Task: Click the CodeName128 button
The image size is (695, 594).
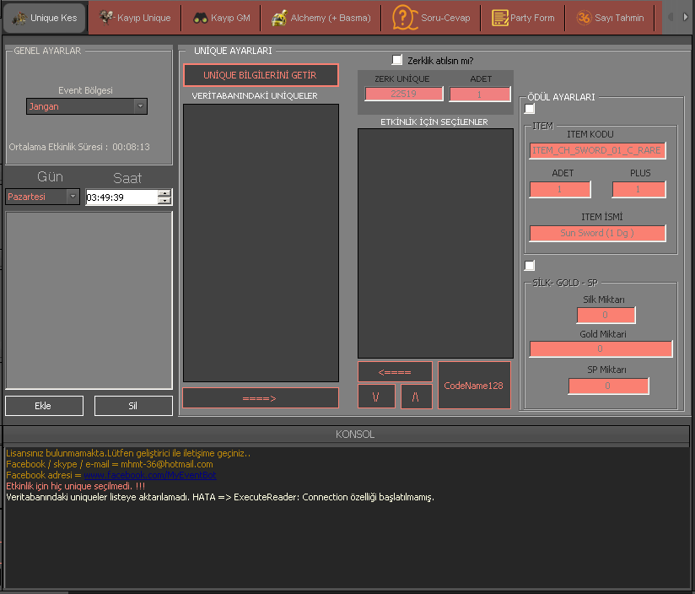Action: (474, 386)
